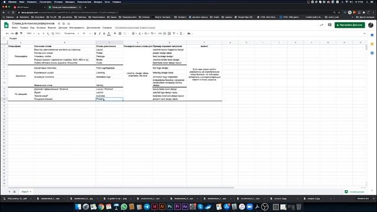Star this spreadsheet document

point(59,24)
